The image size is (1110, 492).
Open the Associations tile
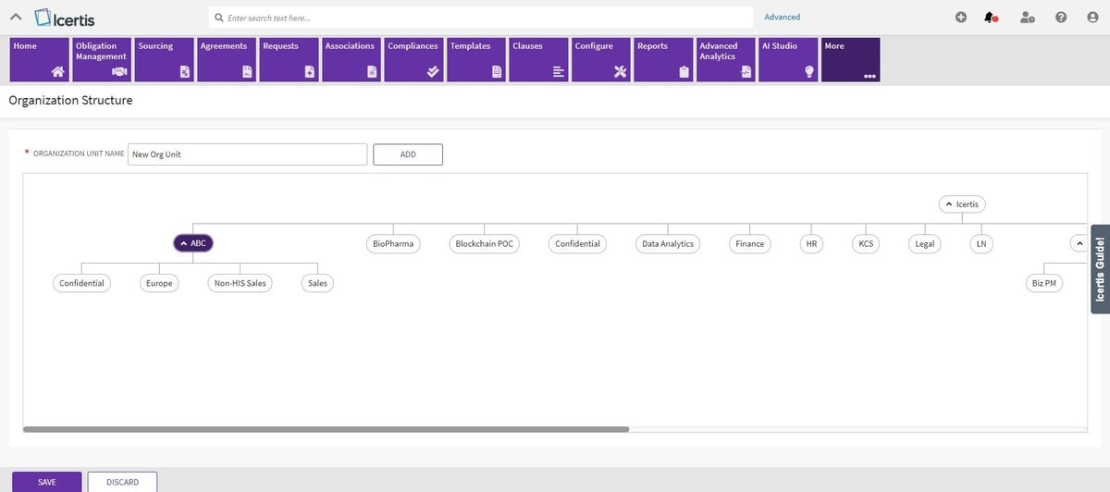[x=351, y=60]
